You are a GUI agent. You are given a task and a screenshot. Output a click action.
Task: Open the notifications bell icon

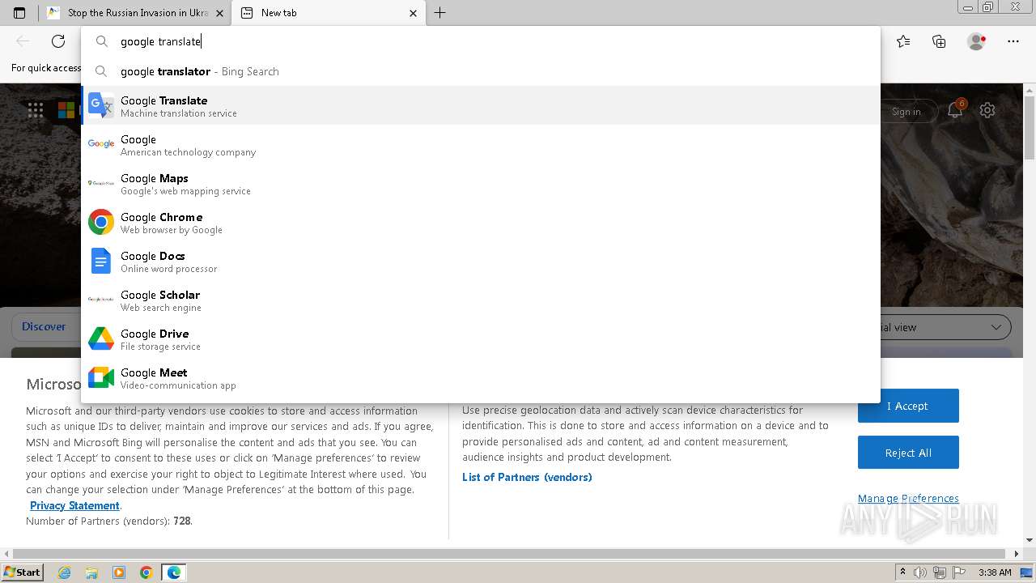955,110
